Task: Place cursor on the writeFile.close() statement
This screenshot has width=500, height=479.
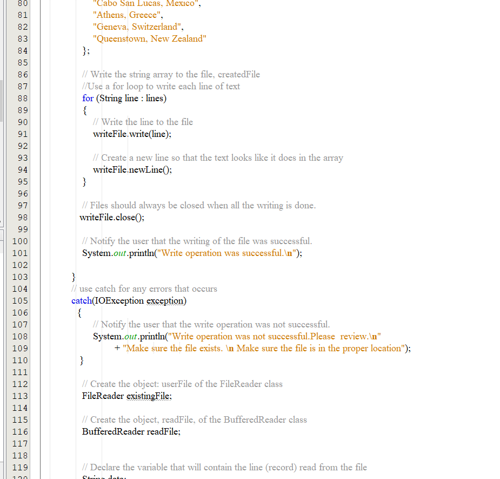Action: [112, 218]
